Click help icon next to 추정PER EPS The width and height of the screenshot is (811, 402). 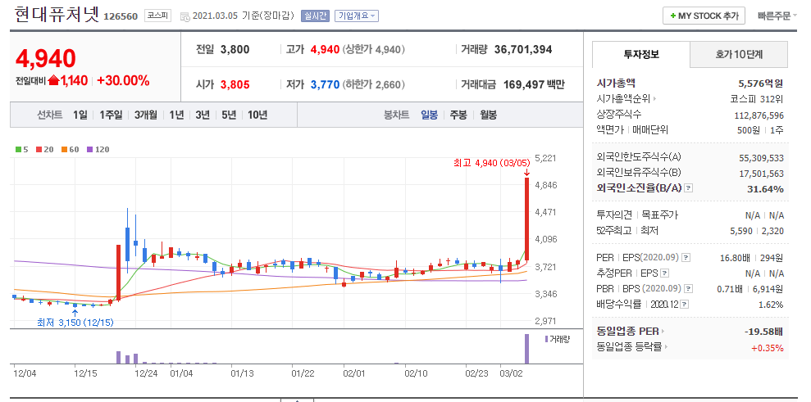coord(665,273)
